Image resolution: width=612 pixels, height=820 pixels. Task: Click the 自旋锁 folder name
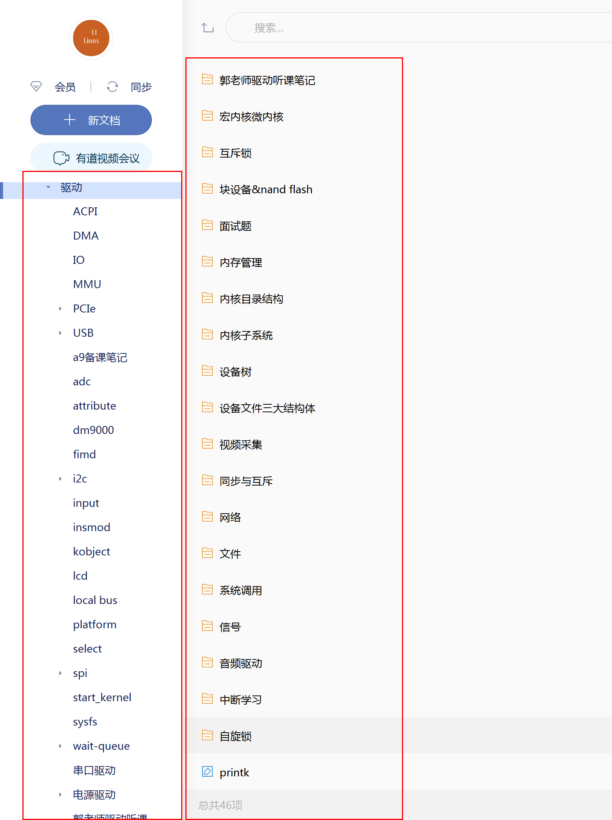pyautogui.click(x=236, y=736)
